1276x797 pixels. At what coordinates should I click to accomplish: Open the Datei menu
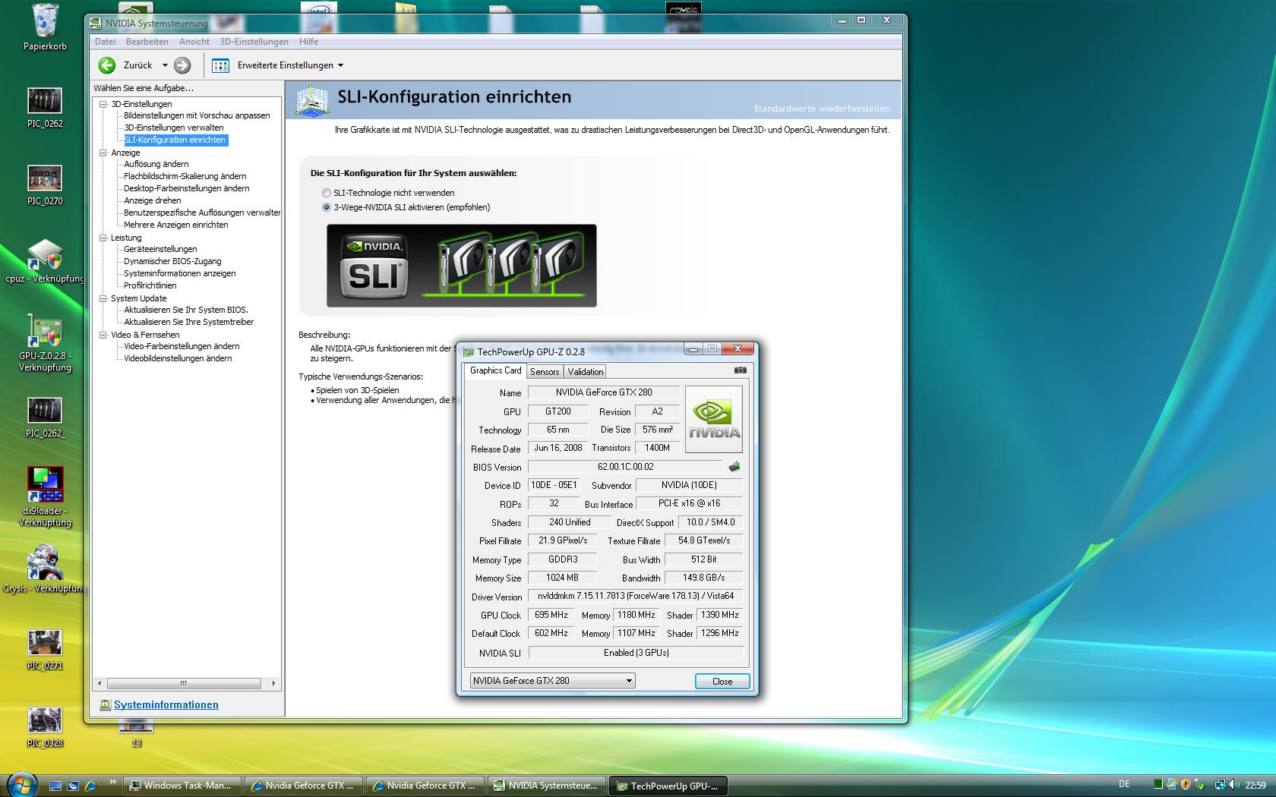(x=105, y=42)
